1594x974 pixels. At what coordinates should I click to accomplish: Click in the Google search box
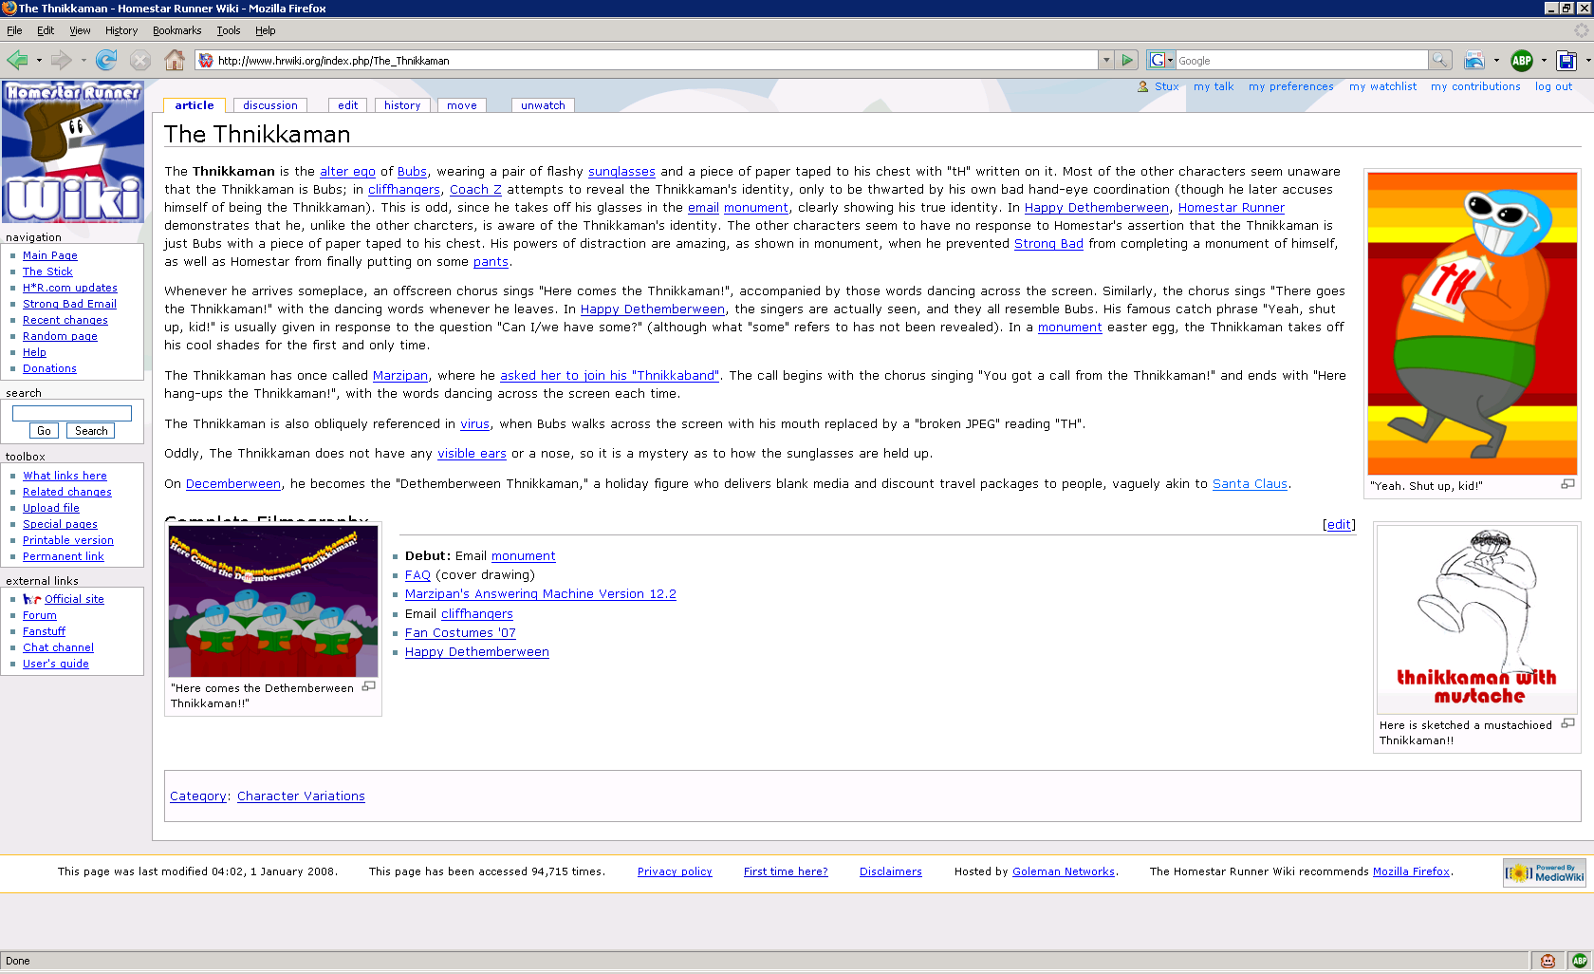(x=1302, y=61)
